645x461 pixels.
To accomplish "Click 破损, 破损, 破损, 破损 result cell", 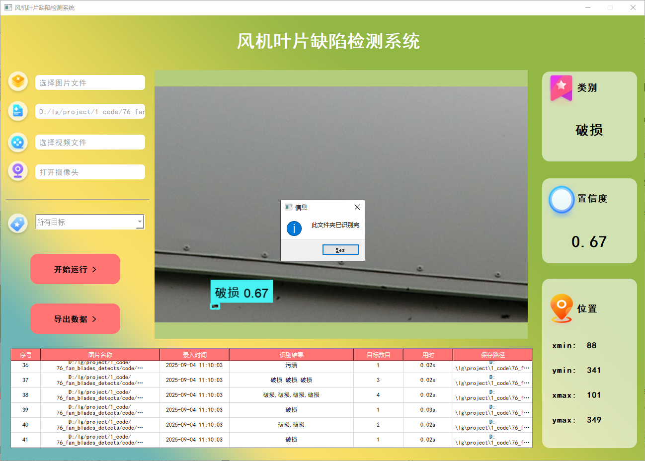I will click(291, 395).
